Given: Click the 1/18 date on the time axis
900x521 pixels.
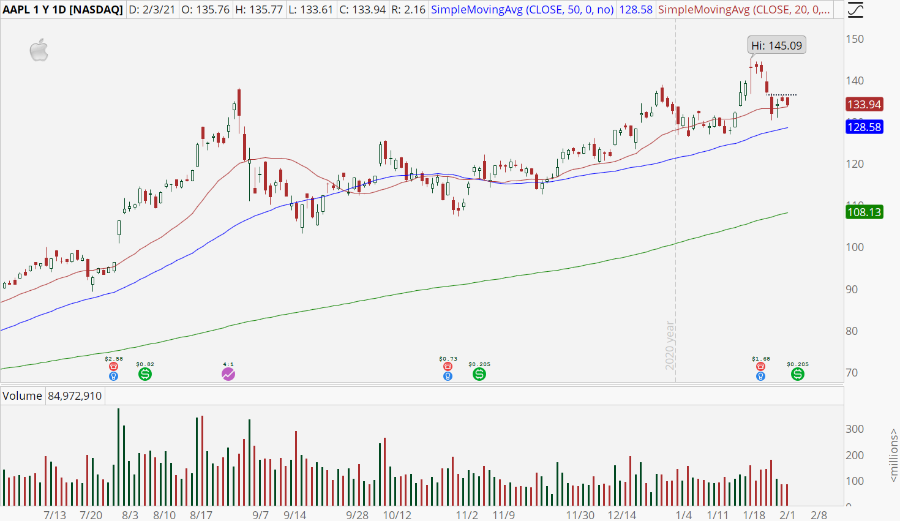Looking at the screenshot, I should point(754,515).
